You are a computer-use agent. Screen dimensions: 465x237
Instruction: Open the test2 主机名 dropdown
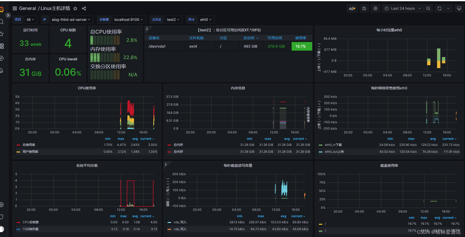click(173, 20)
